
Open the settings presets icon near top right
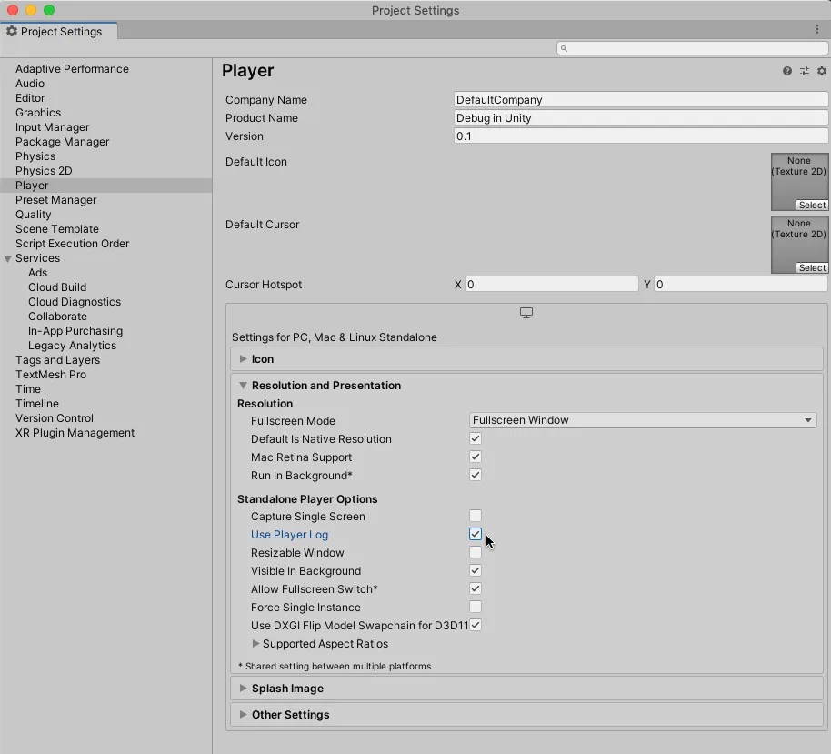click(x=804, y=71)
